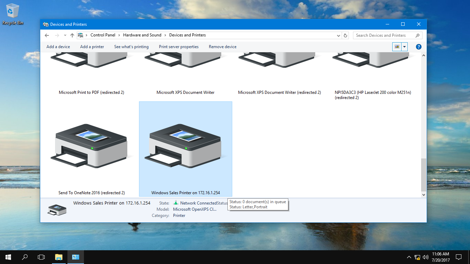Viewport: 470px width, 264px height.
Task: Click the Category Printer value
Action: [179, 216]
